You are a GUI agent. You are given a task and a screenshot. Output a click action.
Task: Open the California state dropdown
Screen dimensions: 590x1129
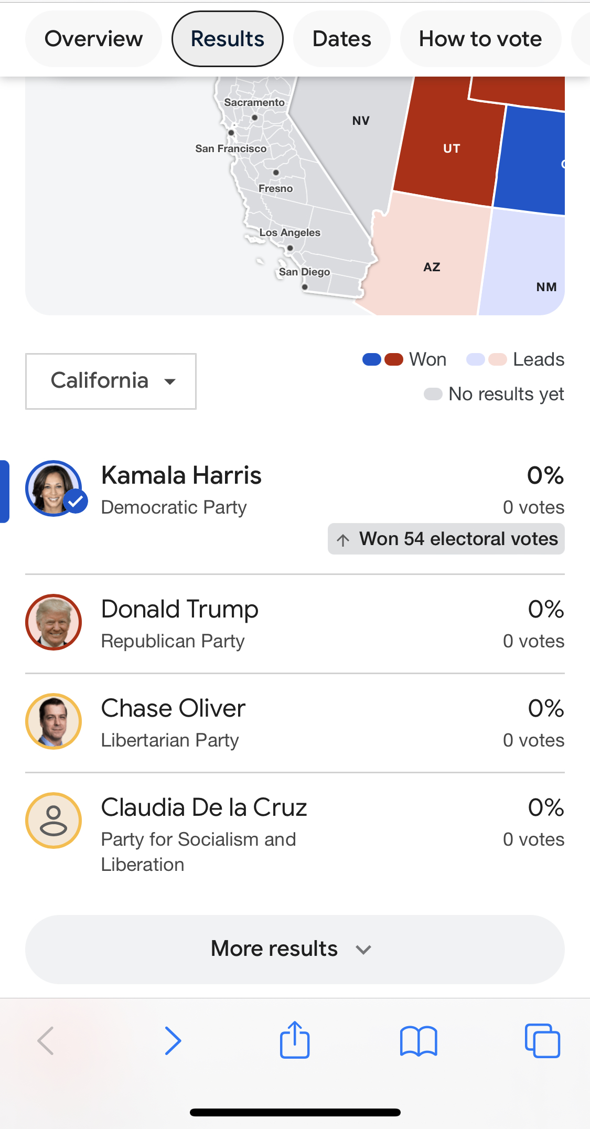(111, 381)
